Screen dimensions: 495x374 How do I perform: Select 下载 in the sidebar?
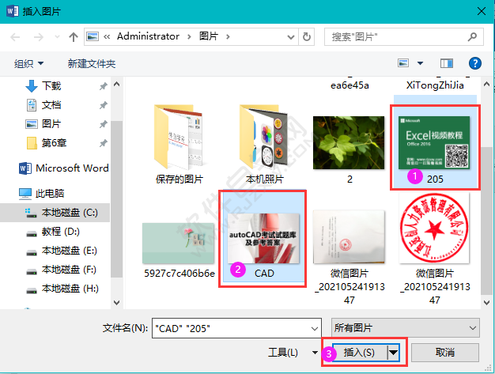coord(51,86)
